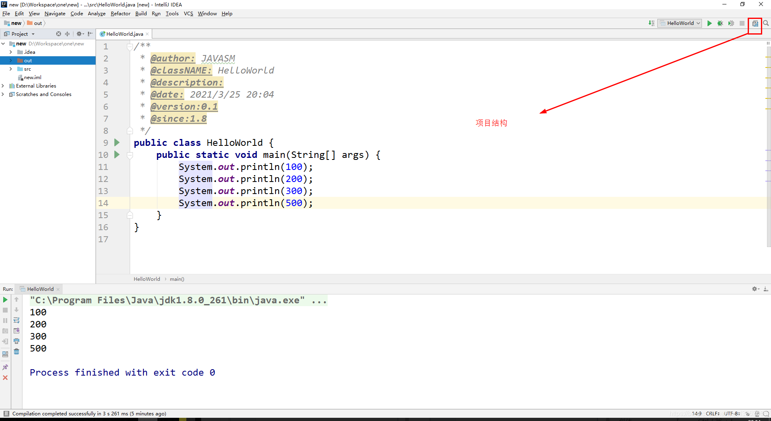Rerun HelloWorld in Run panel
This screenshot has height=421, width=771.
pyautogui.click(x=5, y=300)
